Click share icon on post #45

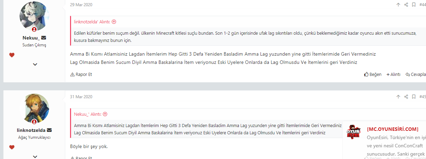point(406,97)
